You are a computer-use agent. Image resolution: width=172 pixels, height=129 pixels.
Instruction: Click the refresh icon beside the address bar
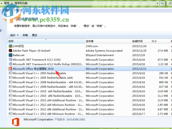point(162,3)
